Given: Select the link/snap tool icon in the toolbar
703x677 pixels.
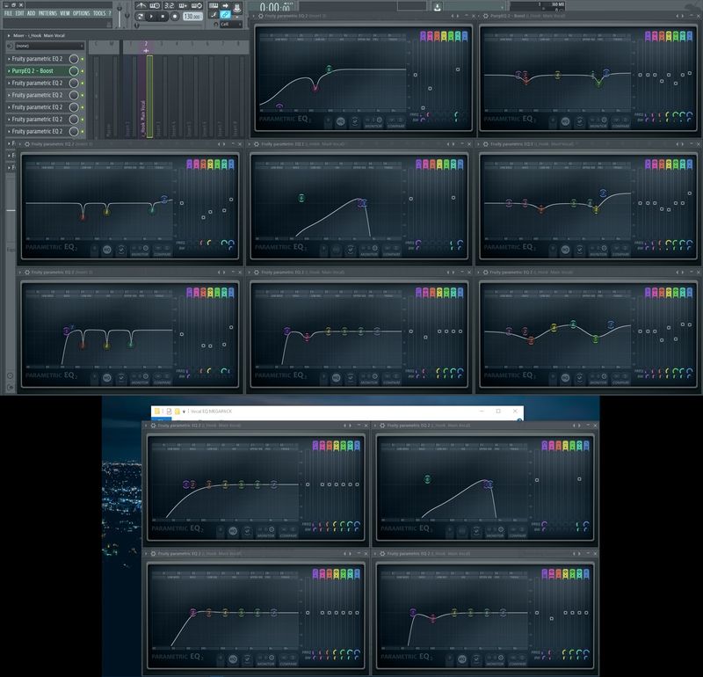Looking at the screenshot, I should pos(226,16).
